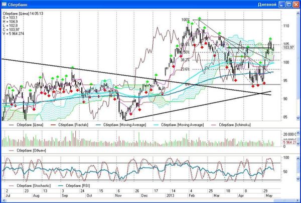Click the up arrow of the volume panel scrollbar
301x203 pixels.
298,133
